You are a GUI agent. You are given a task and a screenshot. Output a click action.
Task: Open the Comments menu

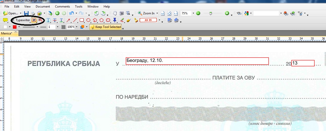pos(62,6)
